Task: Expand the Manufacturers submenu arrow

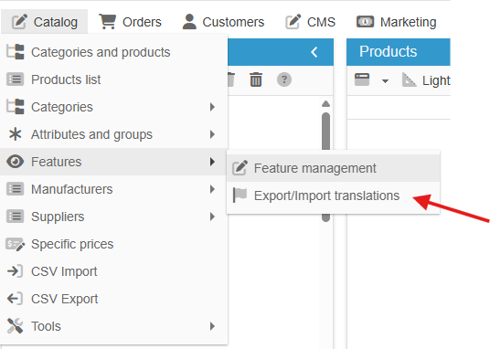Action: [212, 189]
